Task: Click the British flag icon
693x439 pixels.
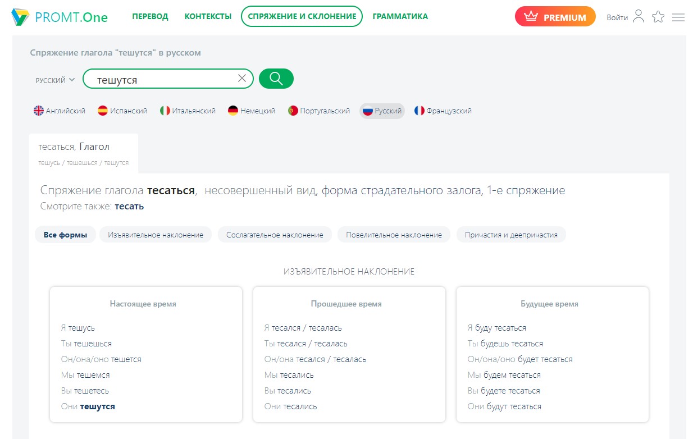Action: point(39,111)
